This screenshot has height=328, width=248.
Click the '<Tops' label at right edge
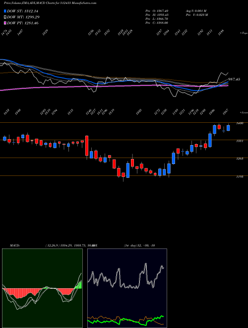(244, 33)
